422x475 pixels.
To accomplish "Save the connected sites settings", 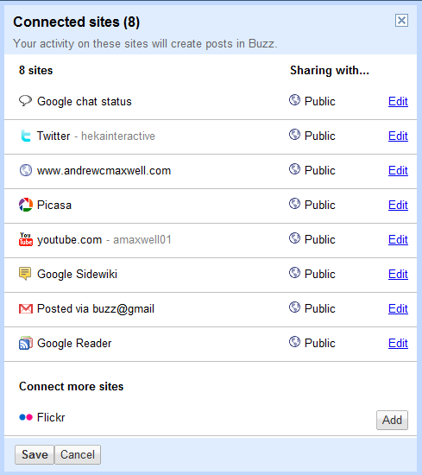I will click(35, 454).
